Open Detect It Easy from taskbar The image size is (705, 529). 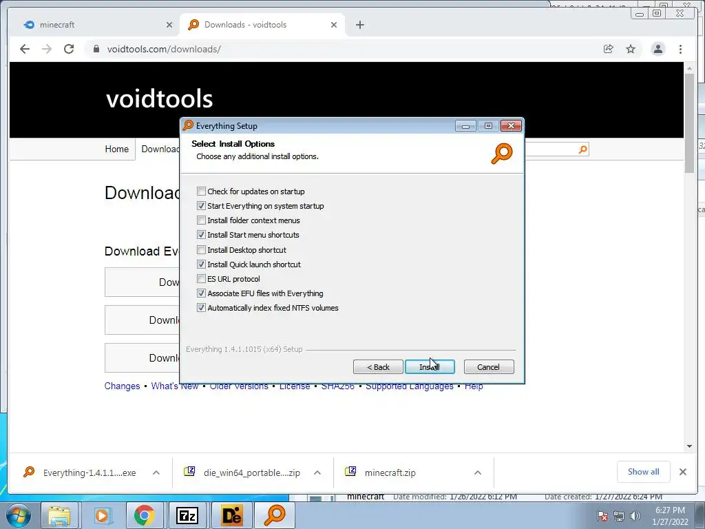pyautogui.click(x=231, y=515)
